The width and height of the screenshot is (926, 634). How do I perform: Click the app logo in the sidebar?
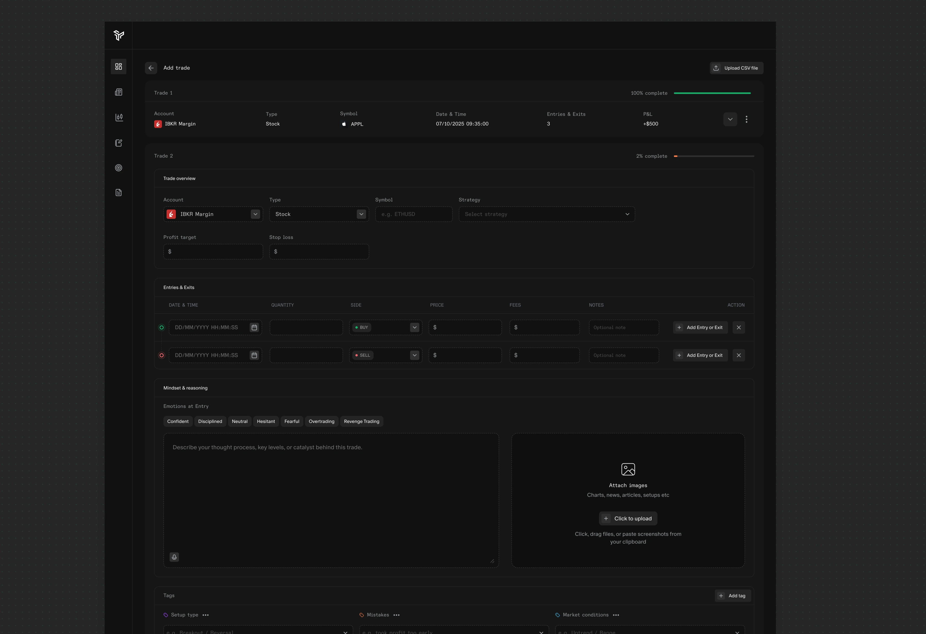pyautogui.click(x=118, y=36)
